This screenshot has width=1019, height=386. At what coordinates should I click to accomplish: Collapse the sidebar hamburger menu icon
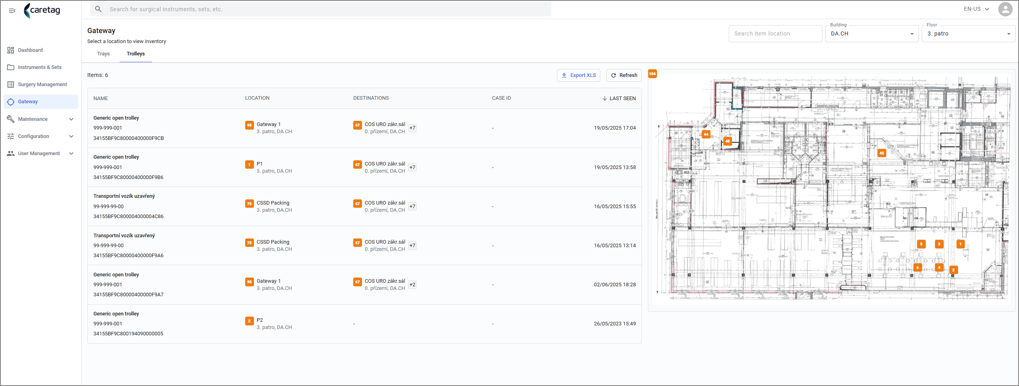tap(12, 11)
